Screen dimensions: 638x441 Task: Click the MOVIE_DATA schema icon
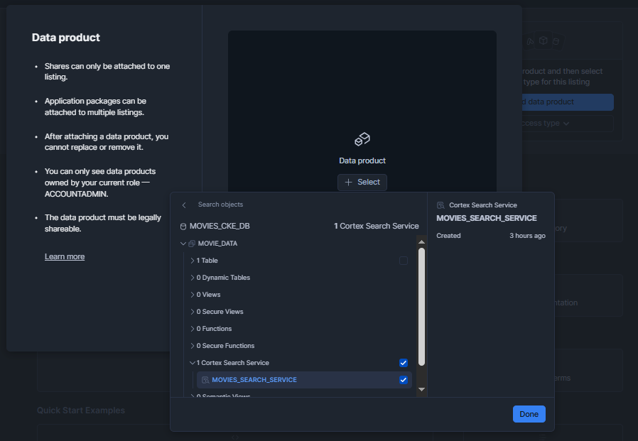[x=192, y=244]
